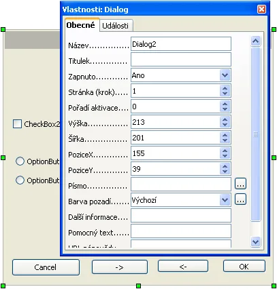Click the left-middle green selection handle

click(3, 157)
